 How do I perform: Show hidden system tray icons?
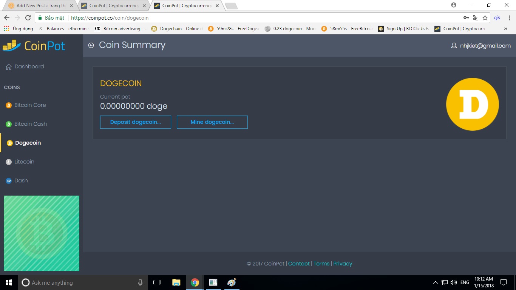[x=435, y=282]
